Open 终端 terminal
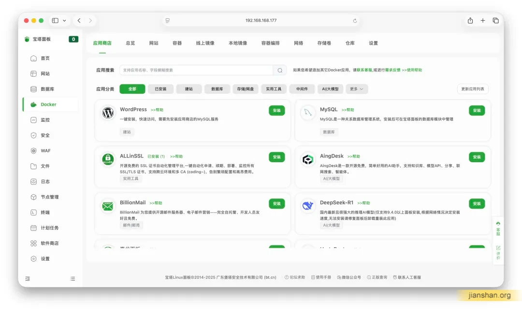 45,212
